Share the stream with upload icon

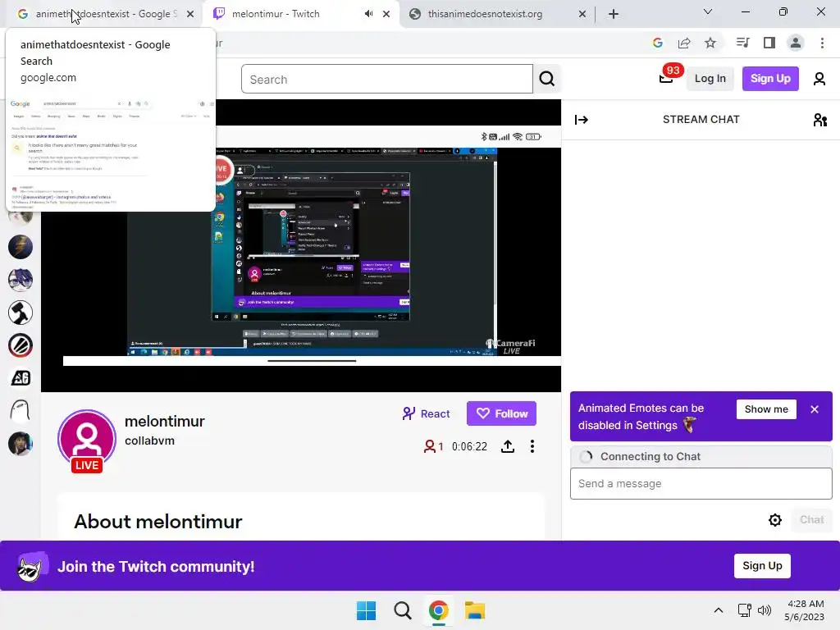point(508,446)
